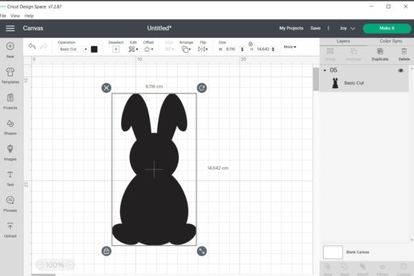The height and width of the screenshot is (276, 414).
Task: Undo the last action
Action: tap(32, 46)
